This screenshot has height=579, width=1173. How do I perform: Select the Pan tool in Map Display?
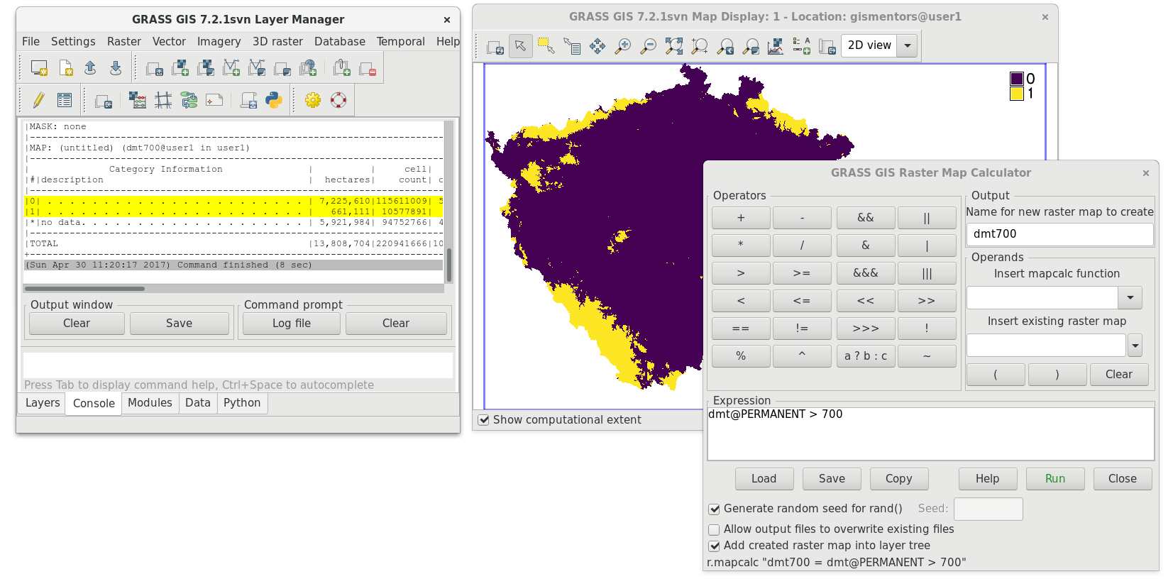[597, 47]
